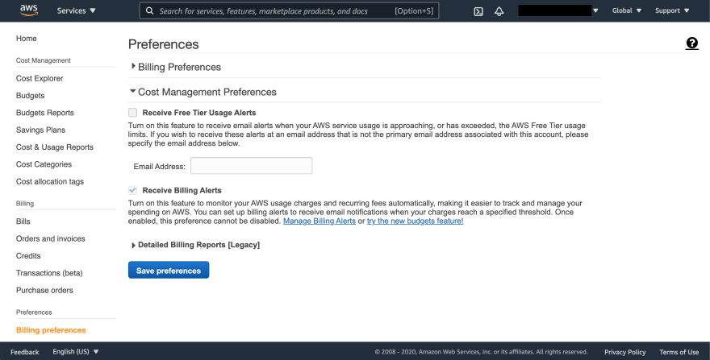Change language via English (US) dropdown
This screenshot has height=360, width=710.
pos(76,351)
